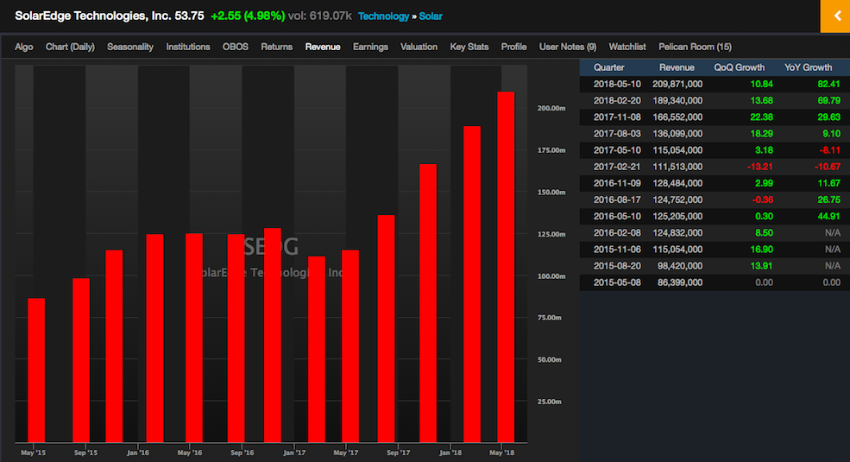The width and height of the screenshot is (850, 462).
Task: Click the tallest May '18 revenue bar
Action: (506, 267)
